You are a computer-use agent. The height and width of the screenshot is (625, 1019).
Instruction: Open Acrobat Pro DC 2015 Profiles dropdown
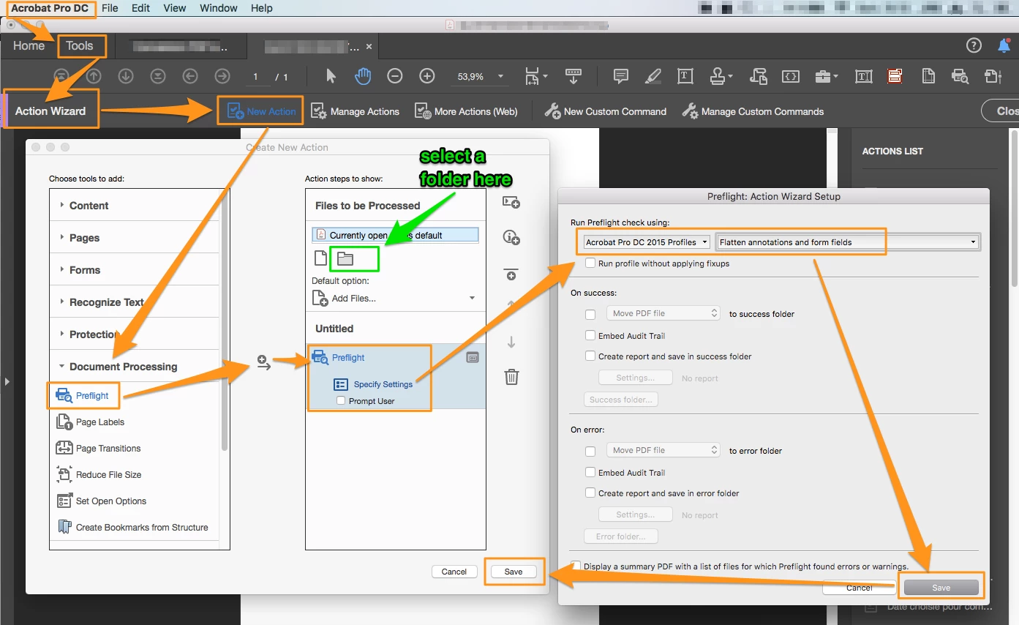pos(647,242)
